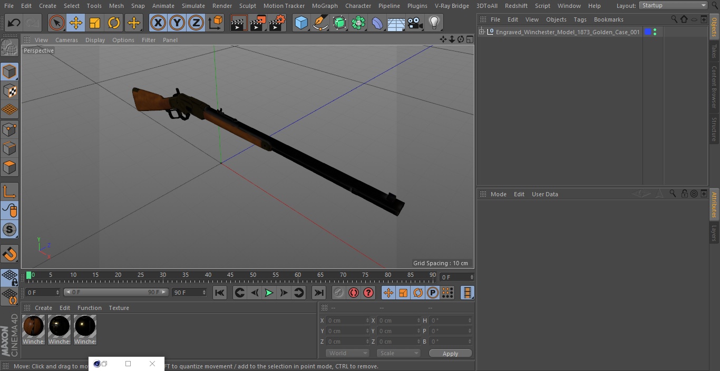Open the spline Pen tool
The height and width of the screenshot is (371, 720).
point(320,23)
